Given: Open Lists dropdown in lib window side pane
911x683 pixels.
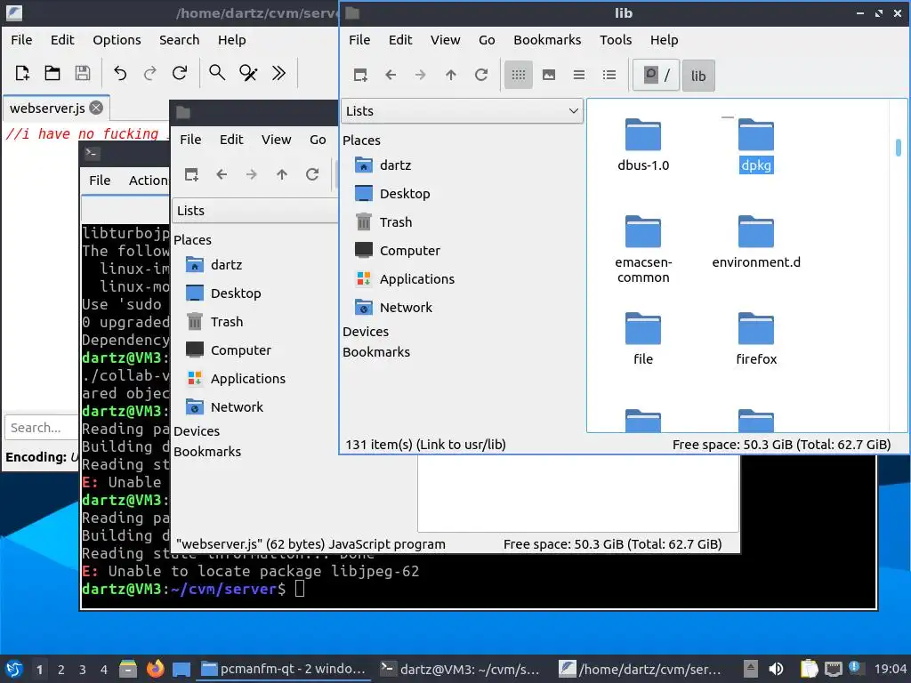Looking at the screenshot, I should tap(462, 111).
